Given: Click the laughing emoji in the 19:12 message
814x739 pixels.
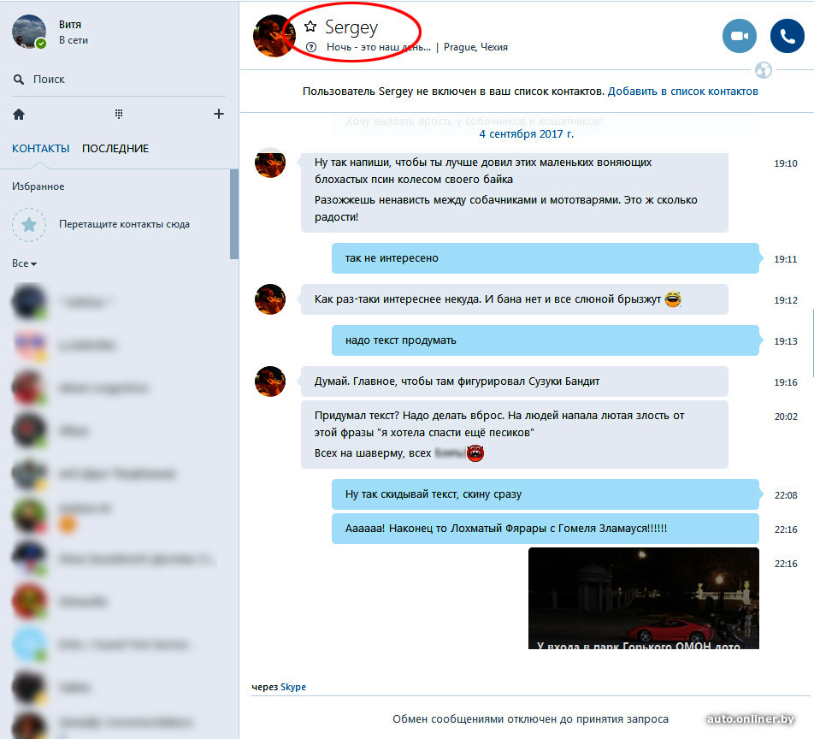Looking at the screenshot, I should (673, 299).
